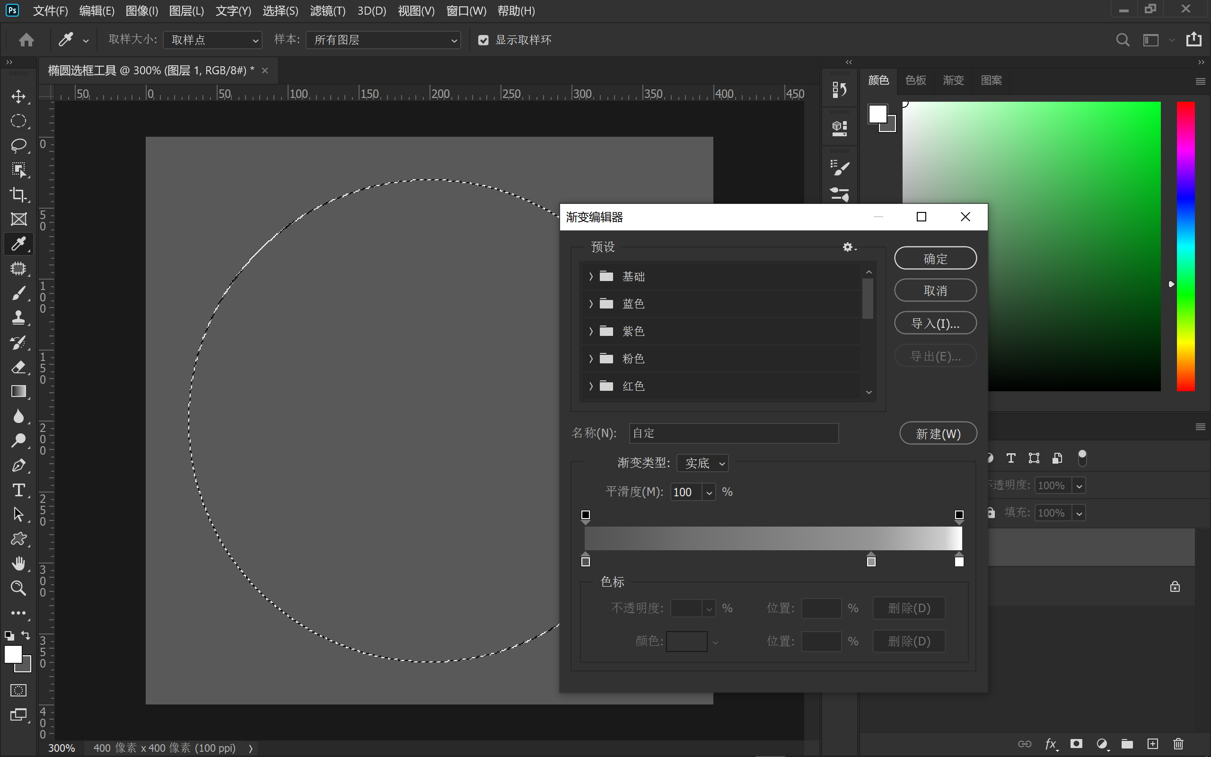Expand the 紫色 gradient preset folder
The width and height of the screenshot is (1211, 757).
click(590, 331)
